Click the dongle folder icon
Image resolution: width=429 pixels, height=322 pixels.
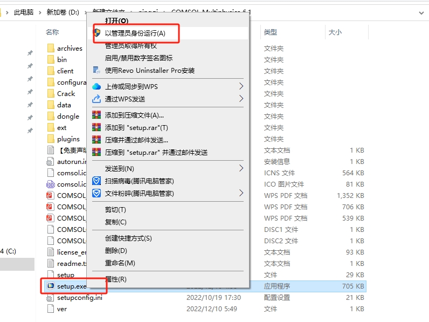(x=51, y=116)
